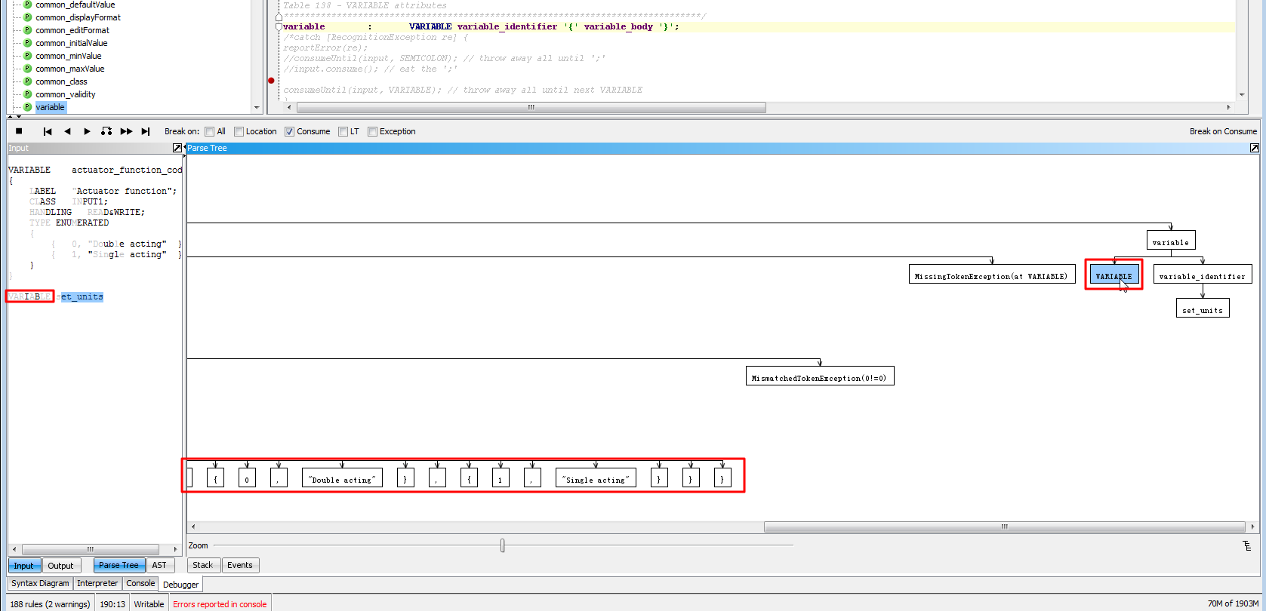Select the Debugger tab
The width and height of the screenshot is (1266, 611).
point(181,584)
